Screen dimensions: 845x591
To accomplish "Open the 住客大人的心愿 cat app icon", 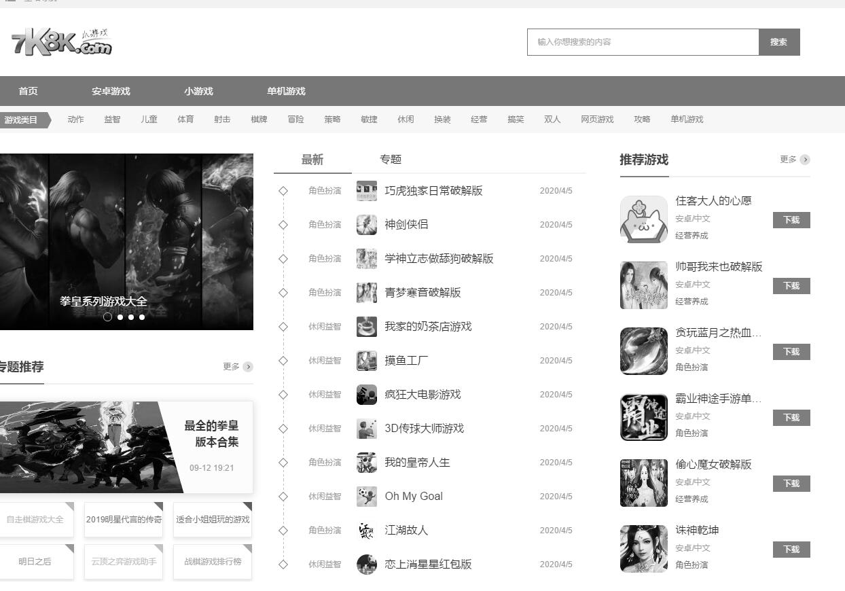I will click(644, 219).
